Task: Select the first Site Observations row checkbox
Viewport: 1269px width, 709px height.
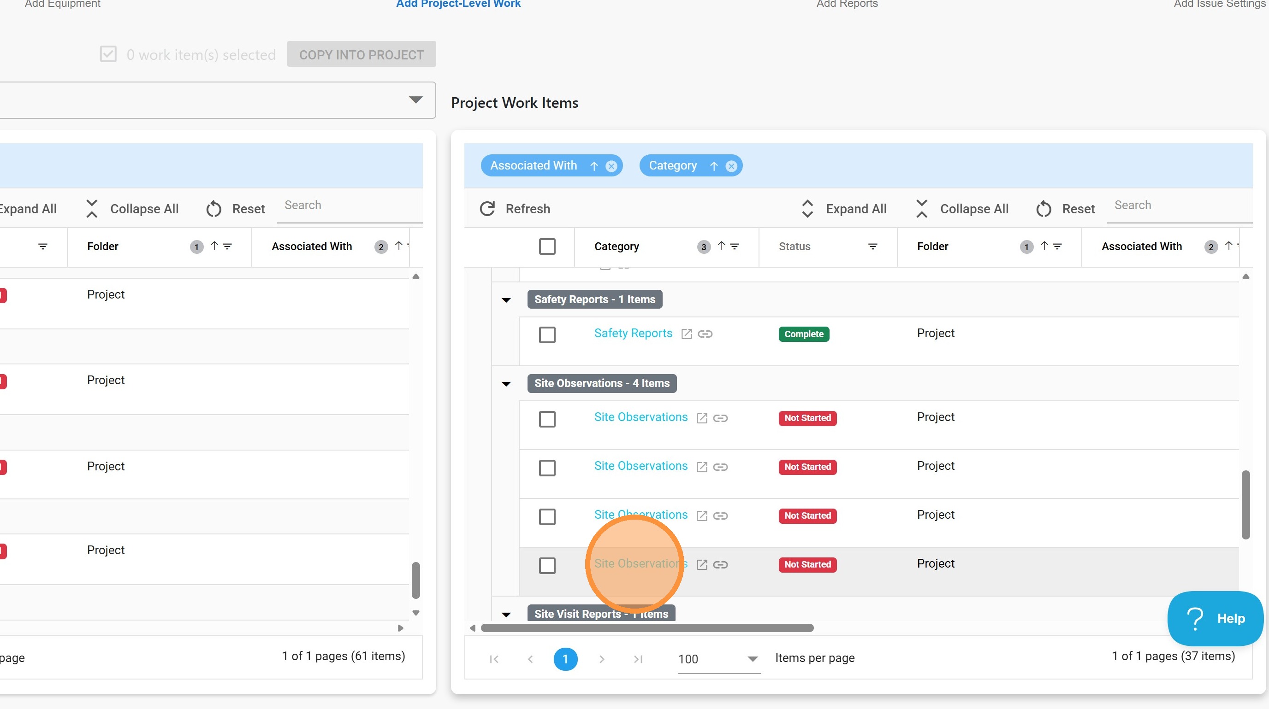Action: click(547, 419)
